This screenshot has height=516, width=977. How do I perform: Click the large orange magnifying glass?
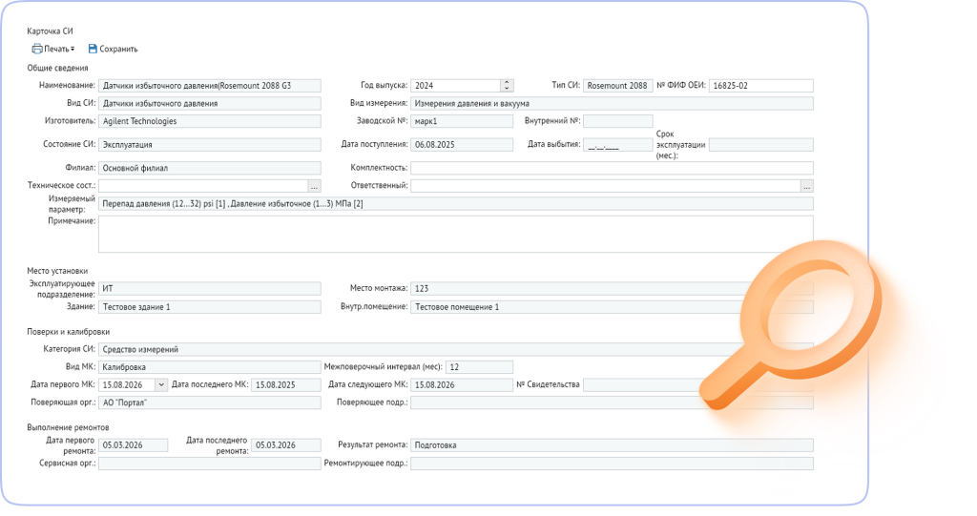coord(791,324)
